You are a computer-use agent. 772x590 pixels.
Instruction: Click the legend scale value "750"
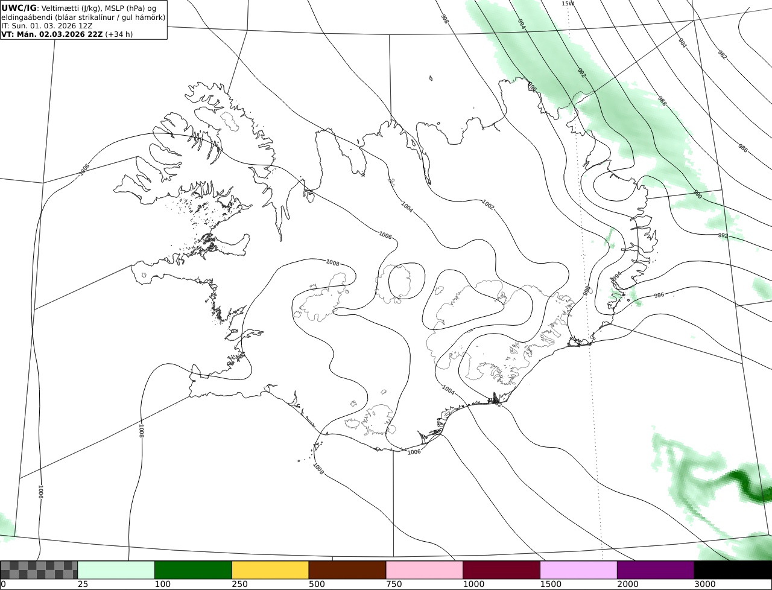tap(394, 584)
